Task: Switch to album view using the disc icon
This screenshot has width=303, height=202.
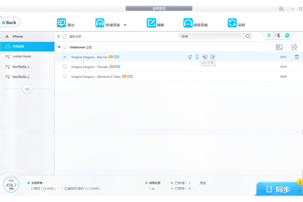Action: pos(287,35)
